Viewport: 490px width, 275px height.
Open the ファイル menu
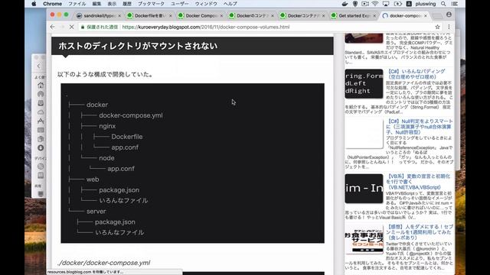77,4
